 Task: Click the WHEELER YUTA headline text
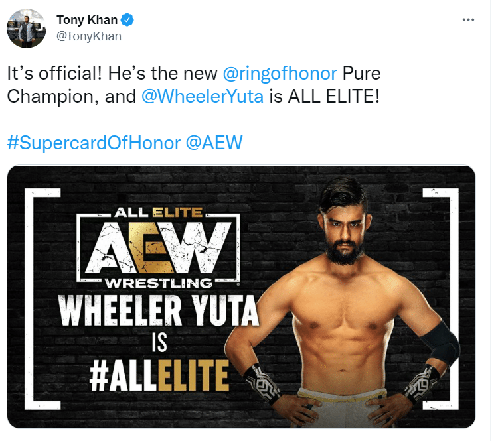tap(159, 311)
